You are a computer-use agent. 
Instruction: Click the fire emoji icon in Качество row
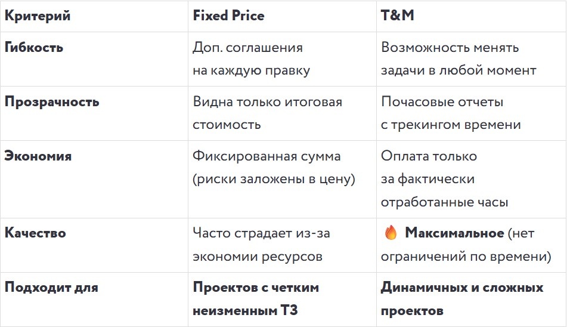(x=391, y=233)
